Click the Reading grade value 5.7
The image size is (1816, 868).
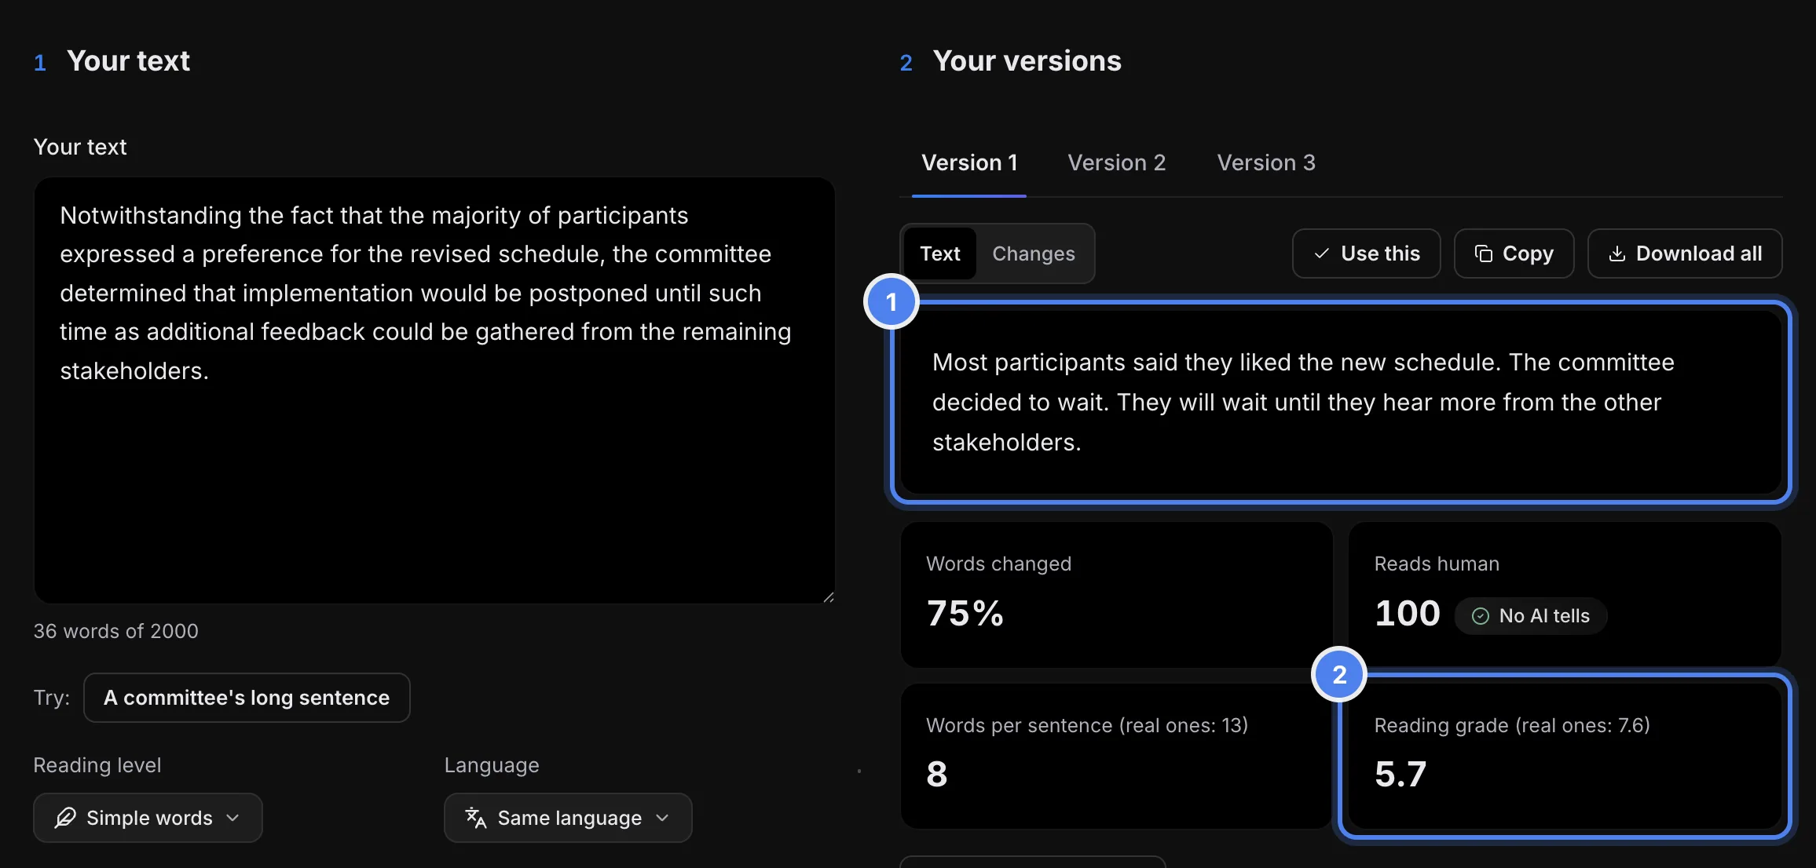1400,775
